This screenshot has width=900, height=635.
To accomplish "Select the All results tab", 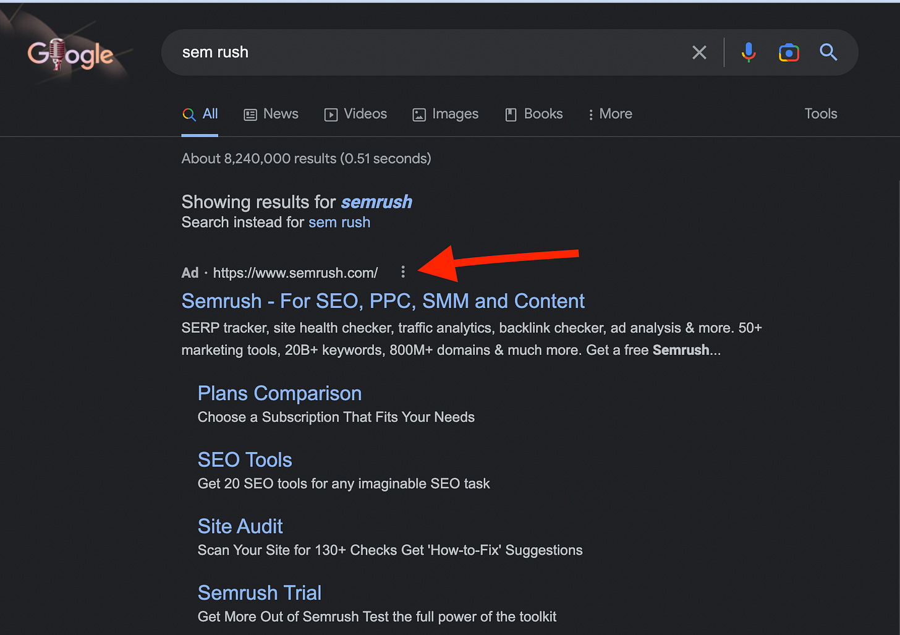I will coord(200,114).
